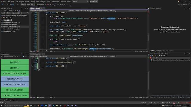Click the main branch indicator in the status bar
This screenshot has width=191, height=107.
click(157, 103)
